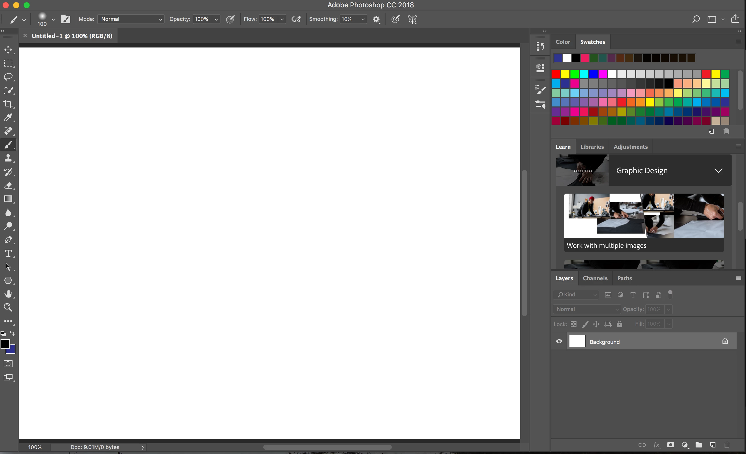
Task: Hide the Background layer with eye icon
Action: pyautogui.click(x=559, y=342)
